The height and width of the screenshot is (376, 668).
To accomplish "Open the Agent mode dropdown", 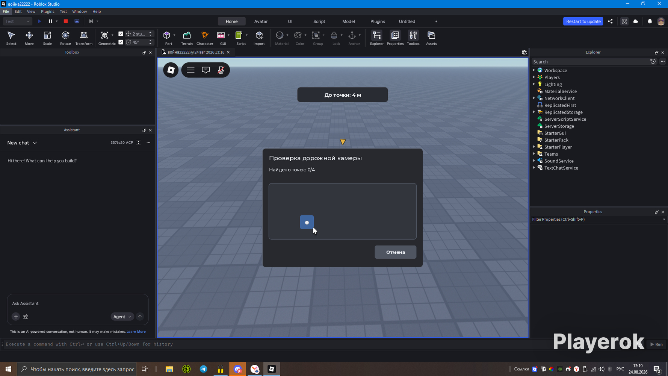I will pyautogui.click(x=122, y=317).
